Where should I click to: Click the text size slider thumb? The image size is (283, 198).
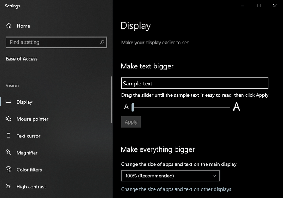point(133,107)
